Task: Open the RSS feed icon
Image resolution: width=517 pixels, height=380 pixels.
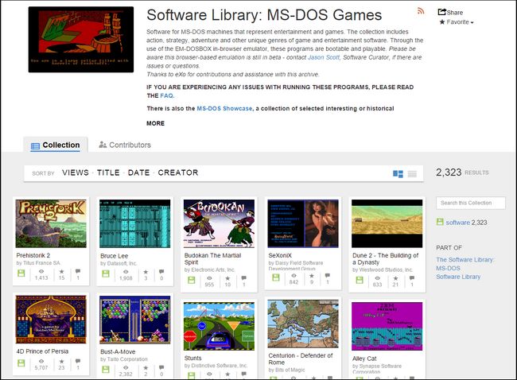Action: point(421,11)
